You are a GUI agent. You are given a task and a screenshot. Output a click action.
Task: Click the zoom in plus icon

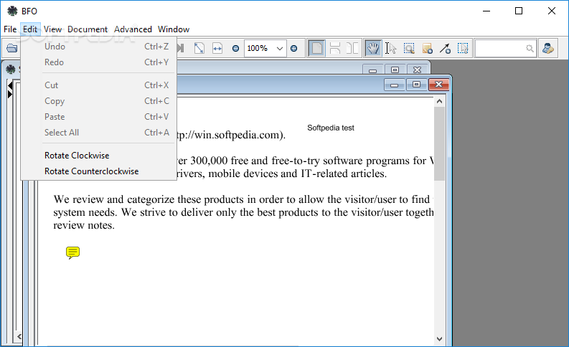[294, 48]
